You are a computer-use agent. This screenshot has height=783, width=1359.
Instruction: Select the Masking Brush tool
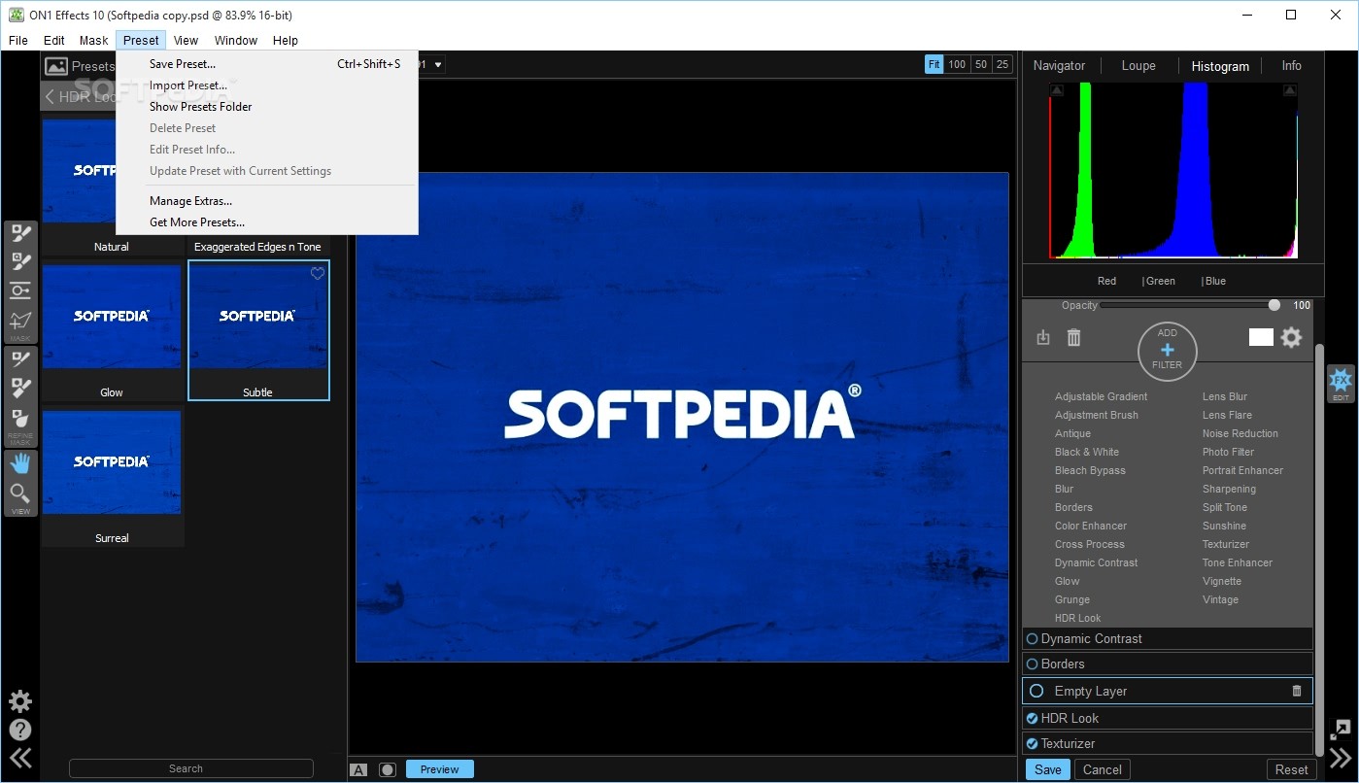pos(20,233)
